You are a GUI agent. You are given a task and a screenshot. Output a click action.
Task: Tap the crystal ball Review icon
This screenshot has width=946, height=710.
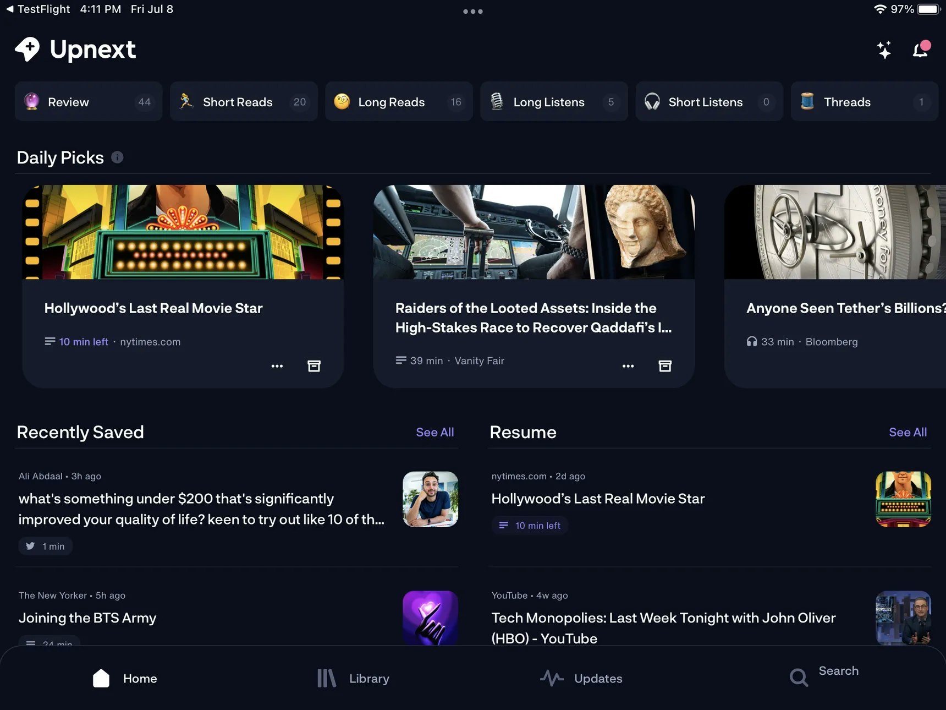[x=32, y=101]
